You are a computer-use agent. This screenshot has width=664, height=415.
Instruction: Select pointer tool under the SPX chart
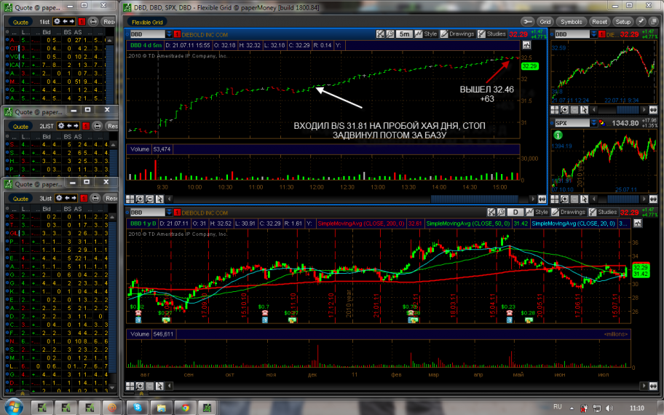point(584,199)
